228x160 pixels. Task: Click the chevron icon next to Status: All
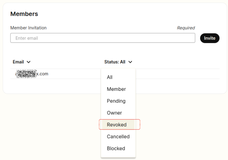130,62
